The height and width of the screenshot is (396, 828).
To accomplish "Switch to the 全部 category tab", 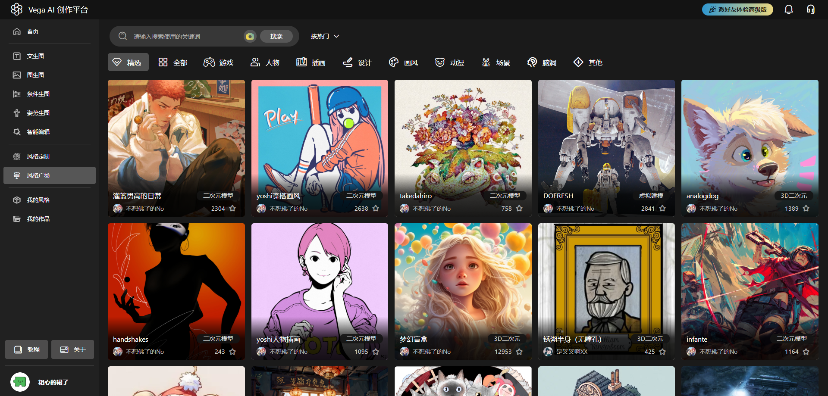I will coord(173,62).
